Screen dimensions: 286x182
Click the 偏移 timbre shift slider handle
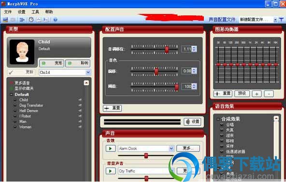[x=157, y=71]
